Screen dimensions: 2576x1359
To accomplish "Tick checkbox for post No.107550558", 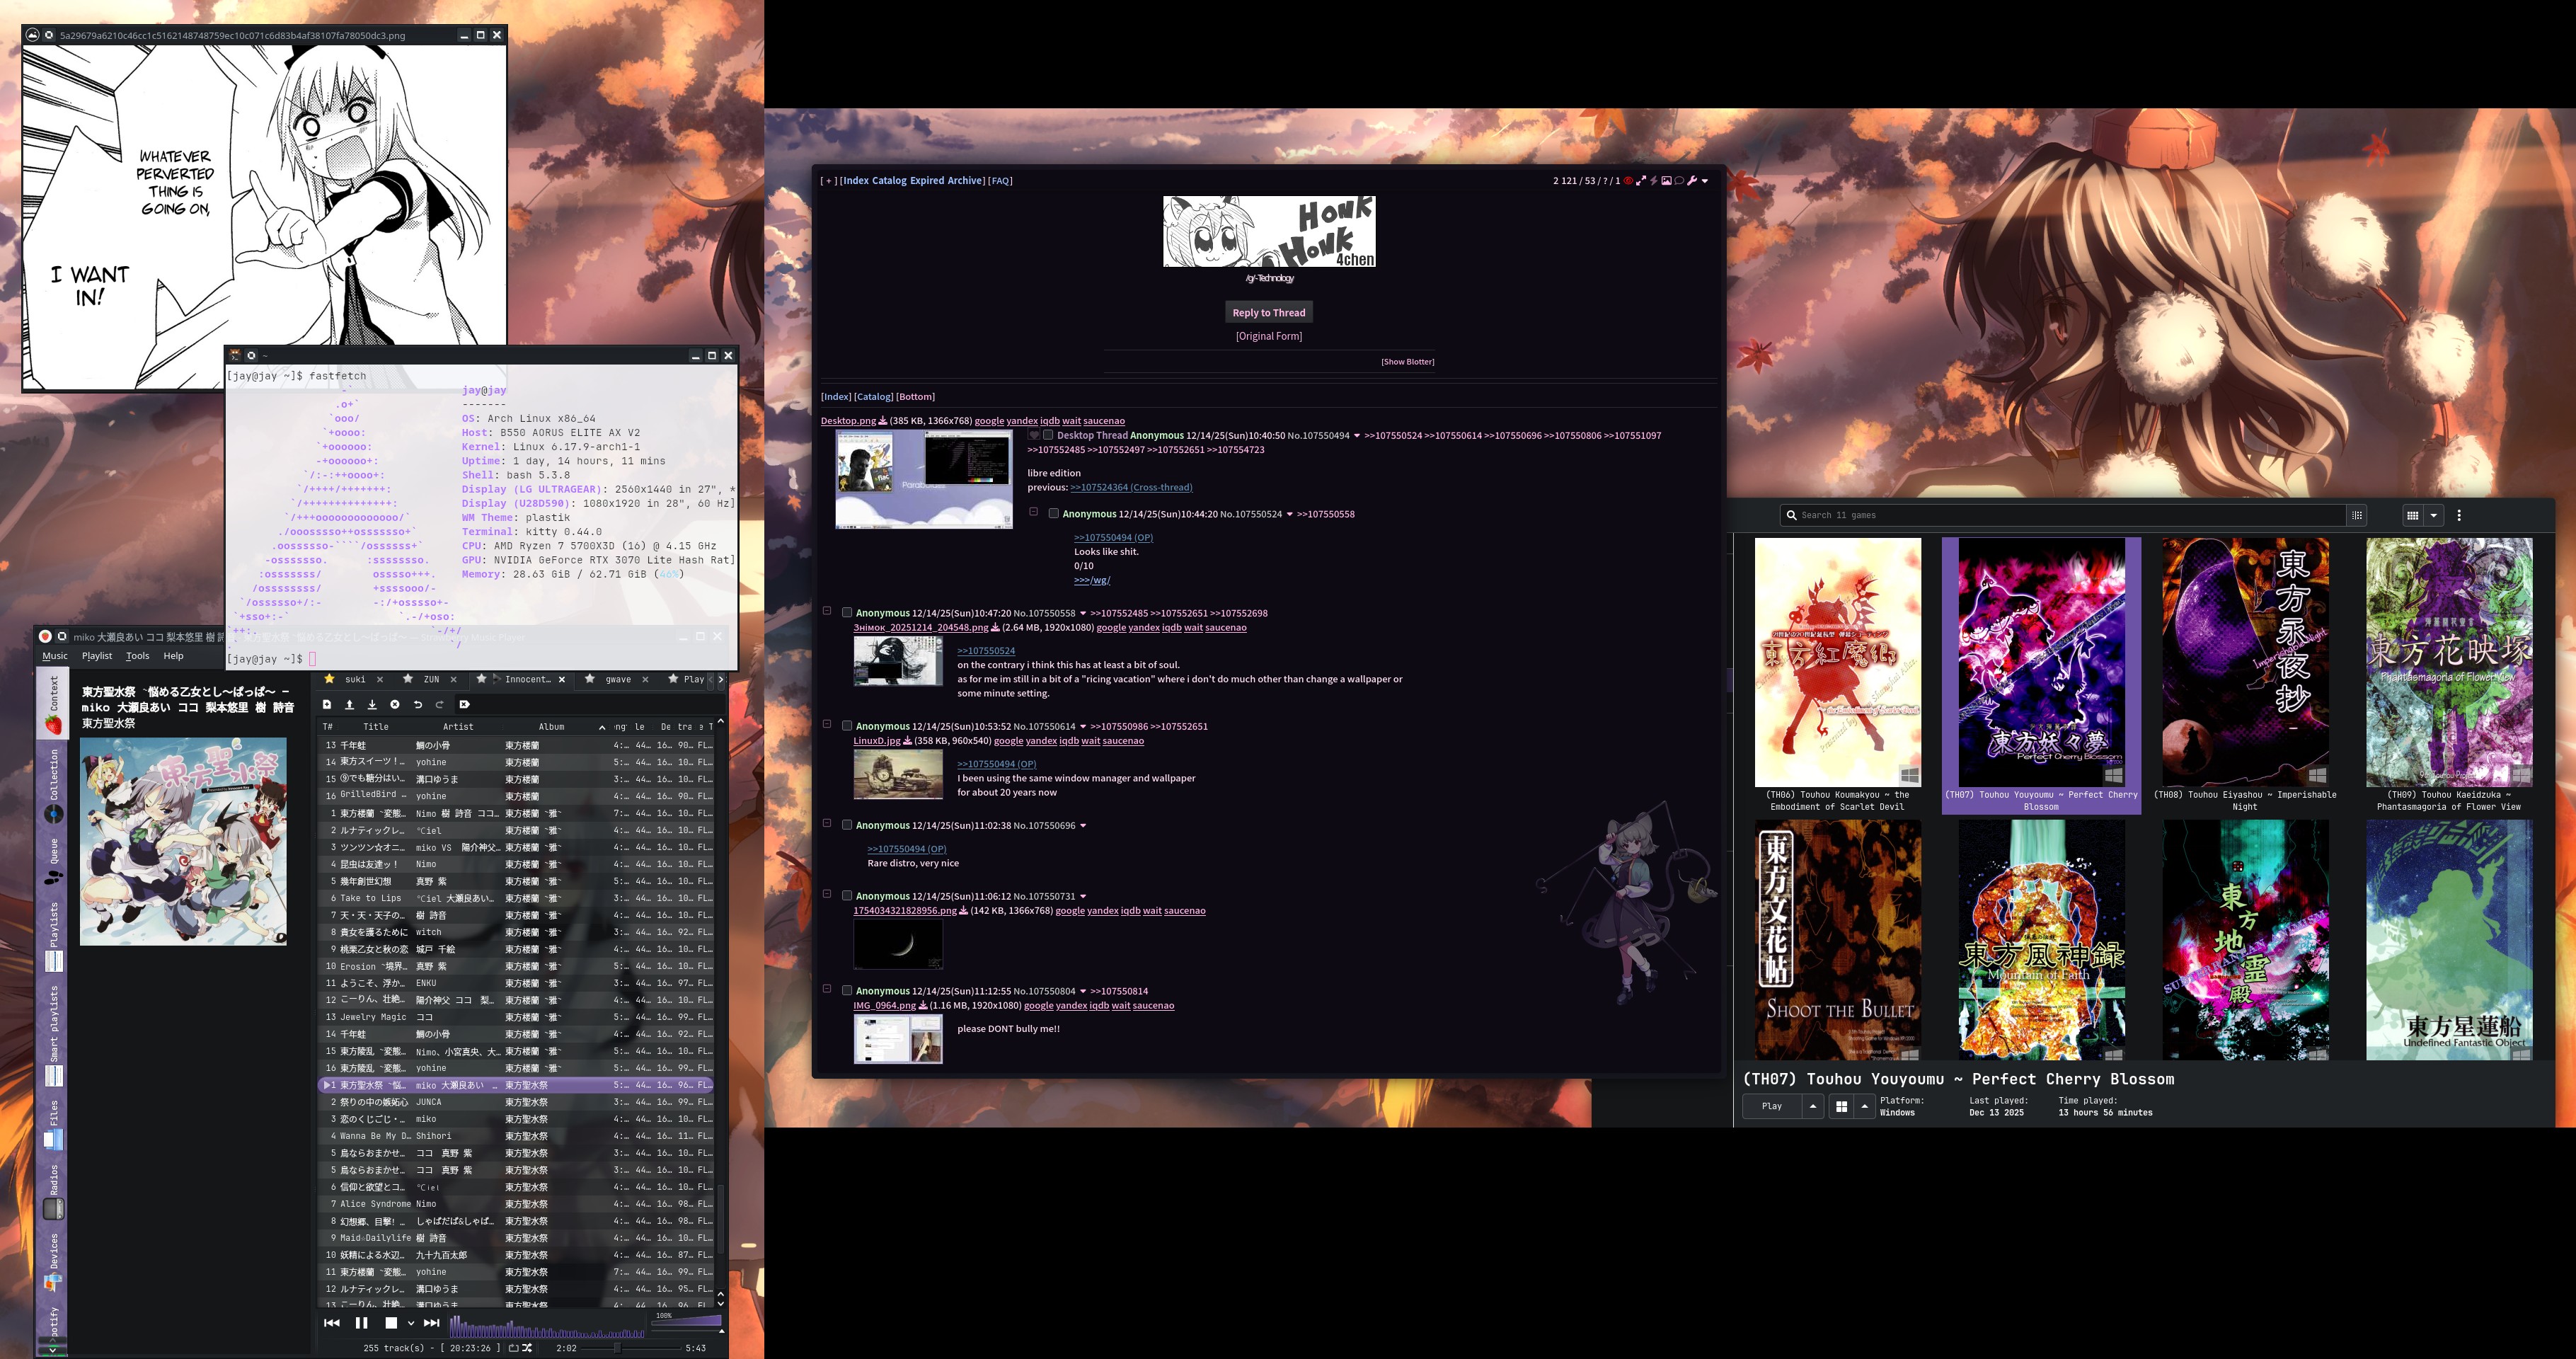I will point(847,613).
